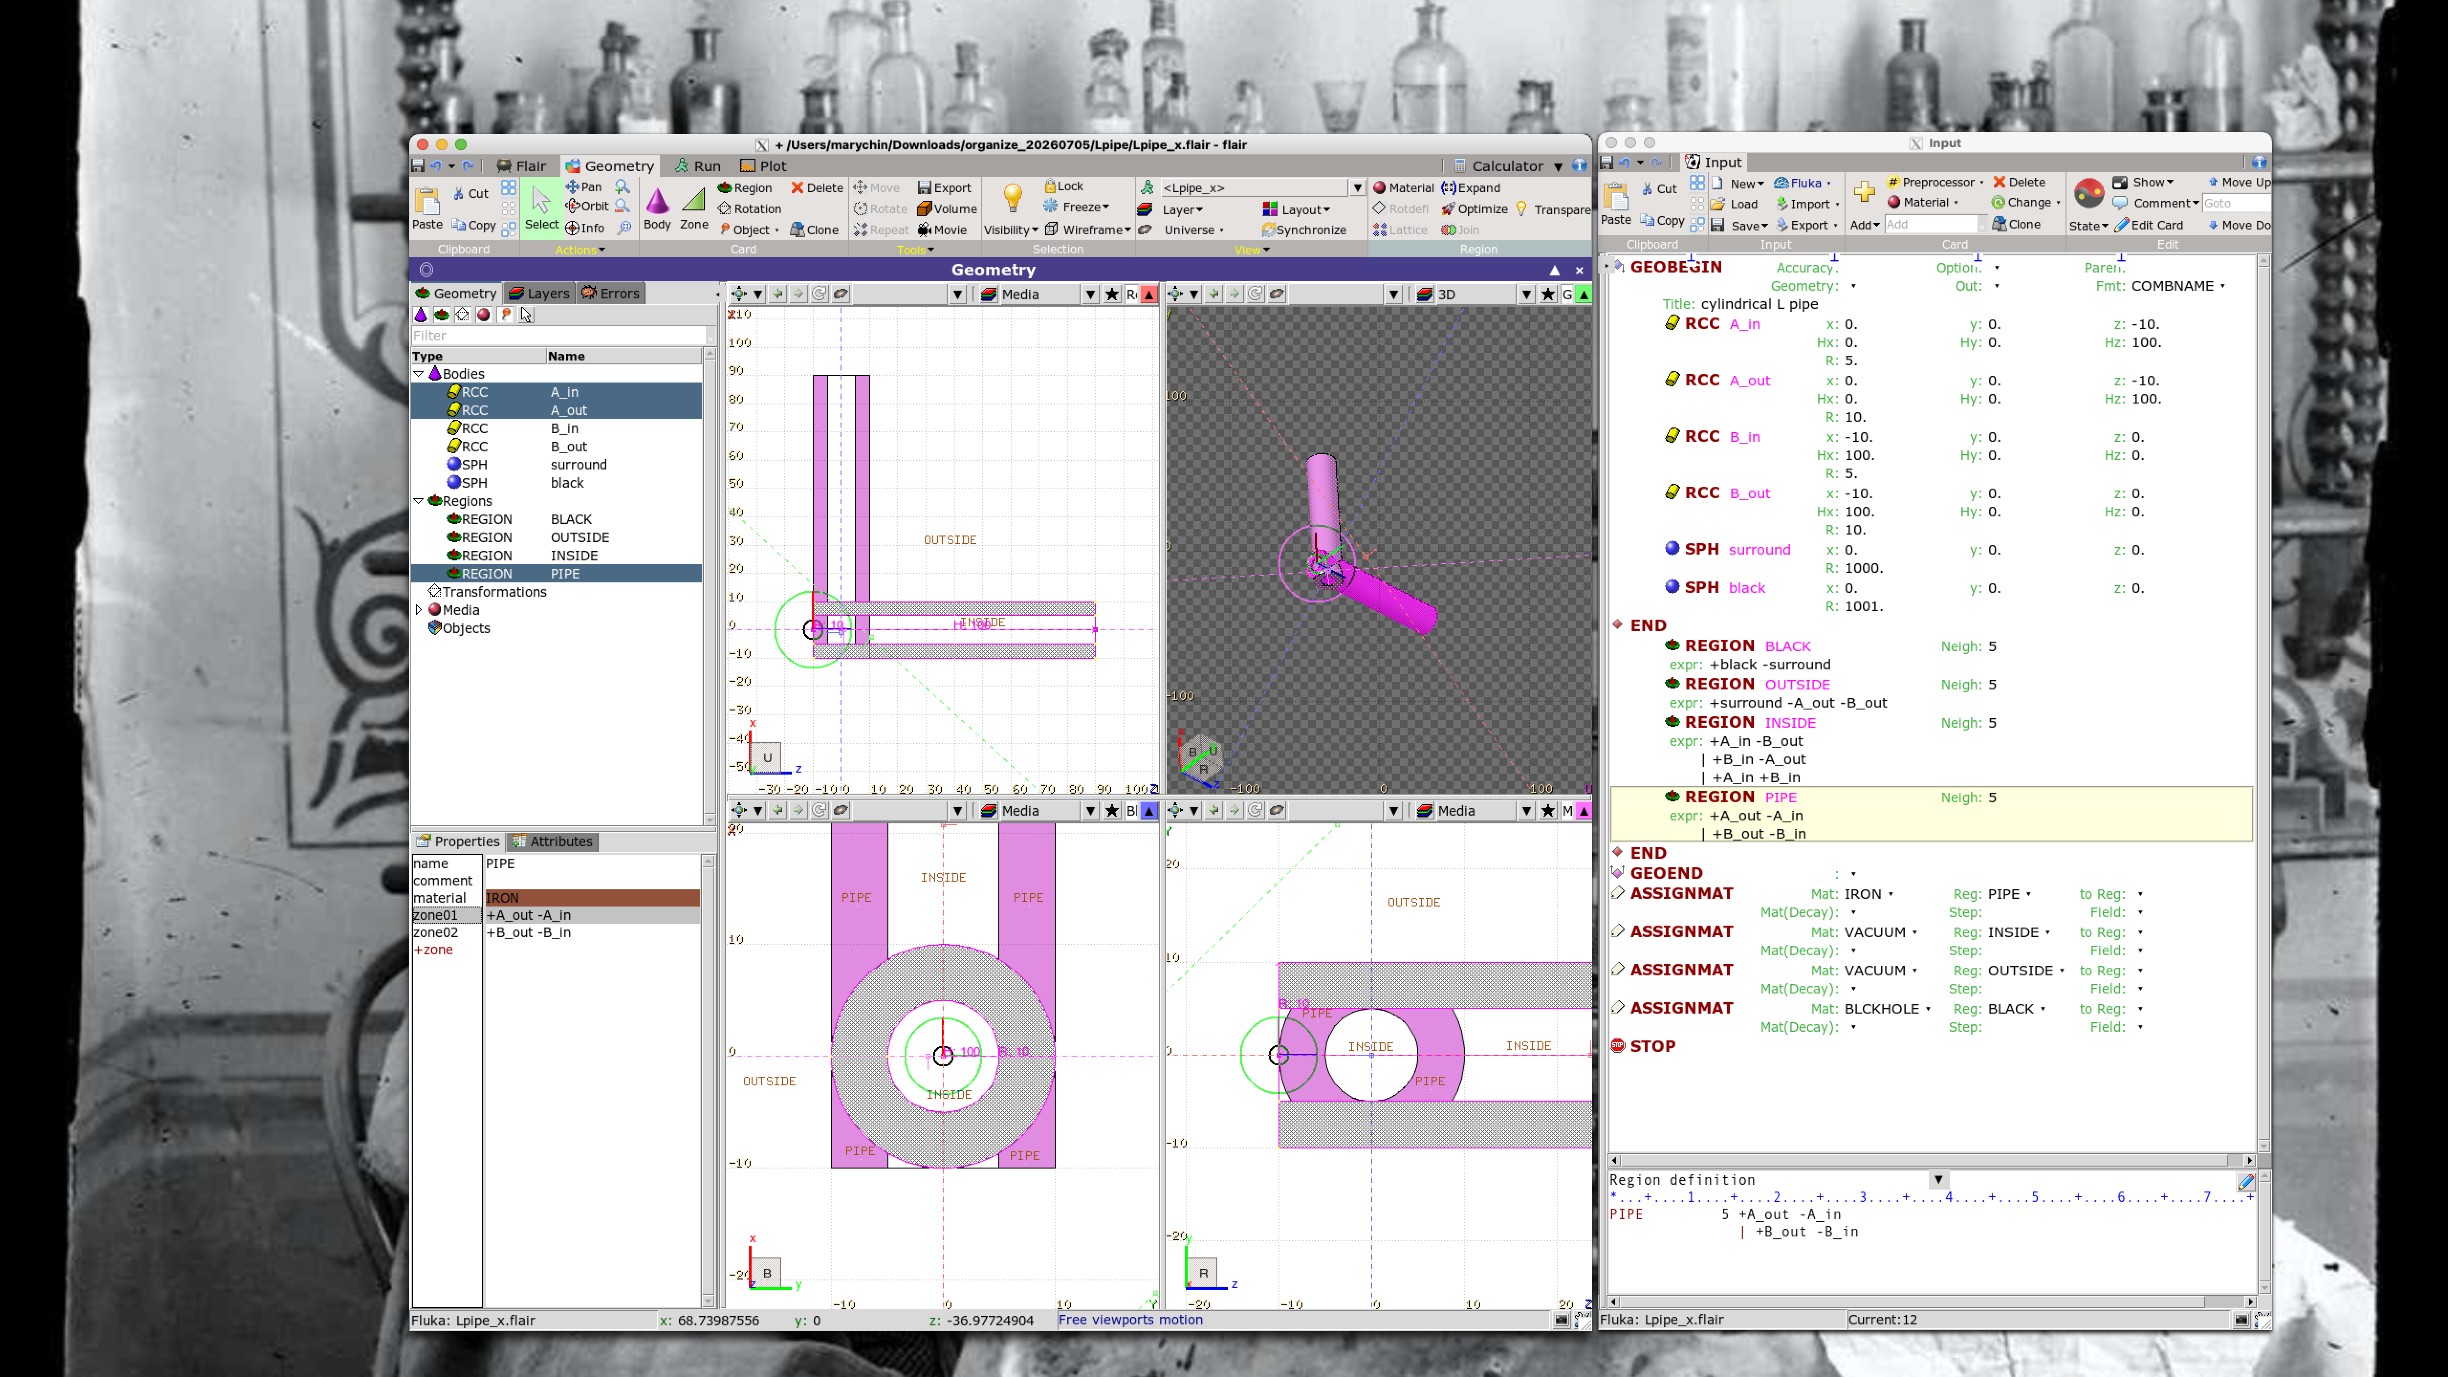
Task: Open the Movie tool
Action: tap(942, 229)
